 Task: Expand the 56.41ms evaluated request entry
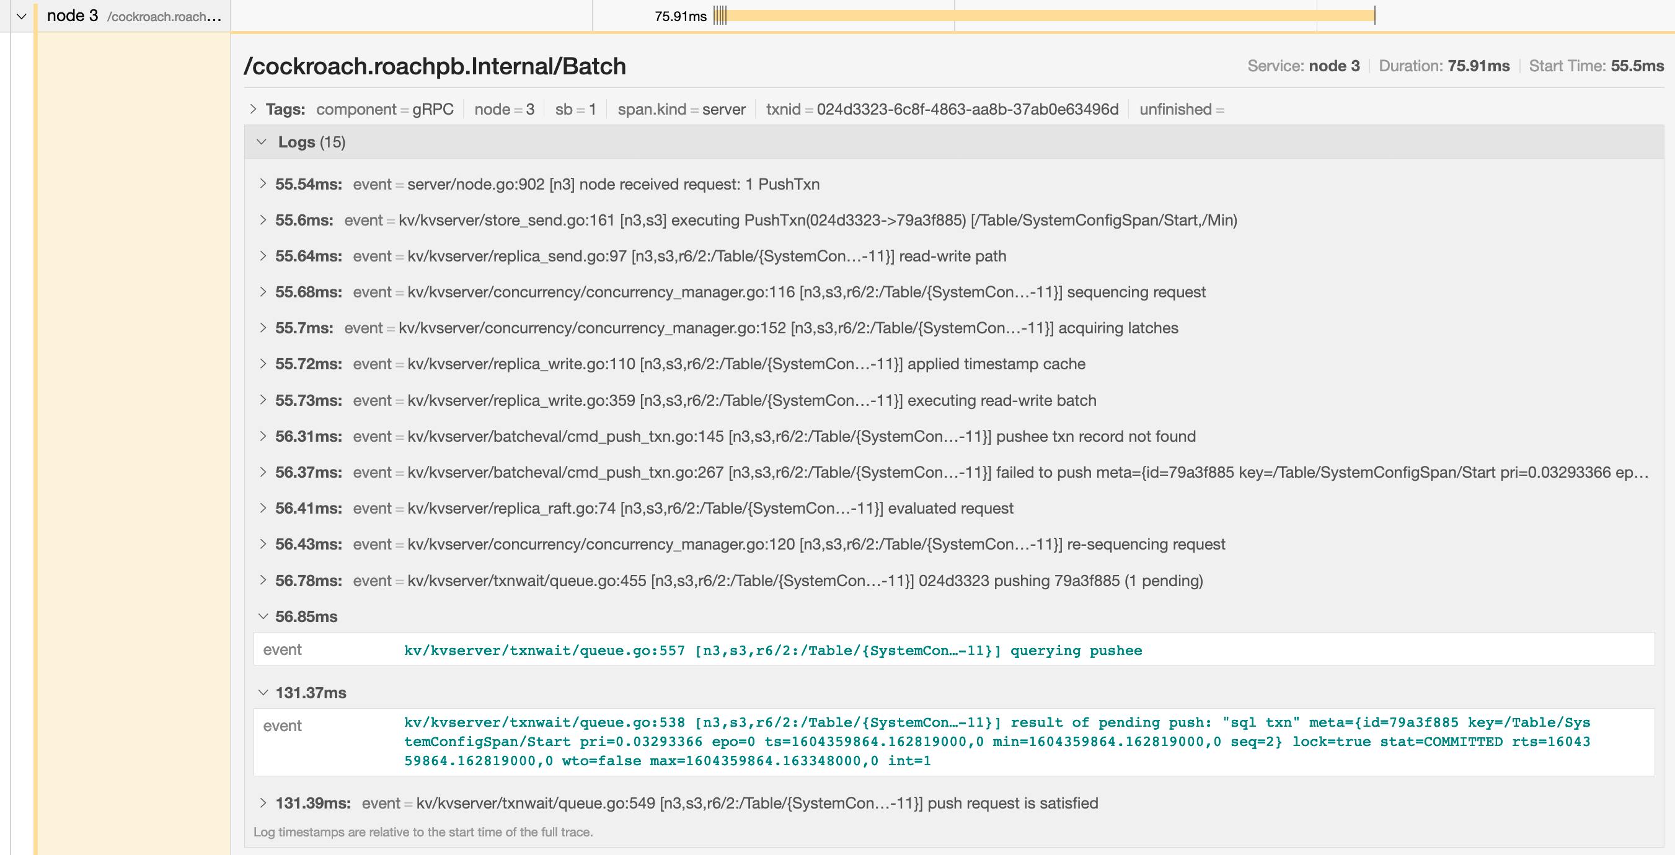click(x=263, y=508)
